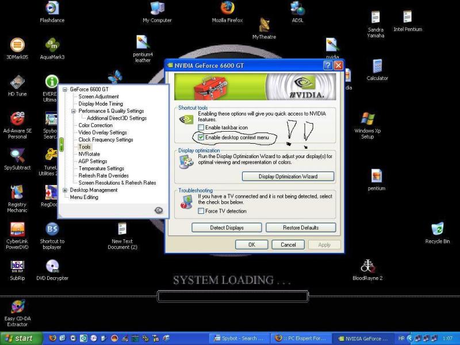Open the Mozilla Firefox desktop icon

coord(227,8)
